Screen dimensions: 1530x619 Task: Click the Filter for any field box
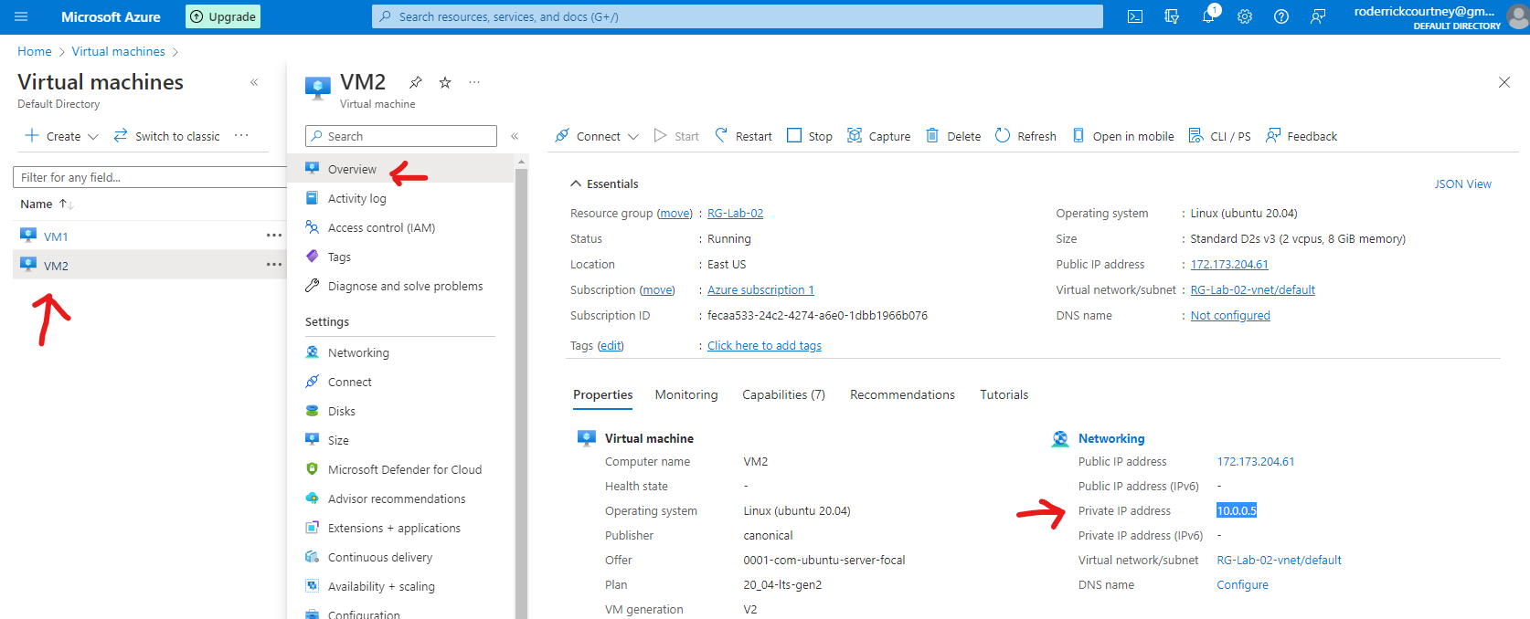(x=150, y=177)
